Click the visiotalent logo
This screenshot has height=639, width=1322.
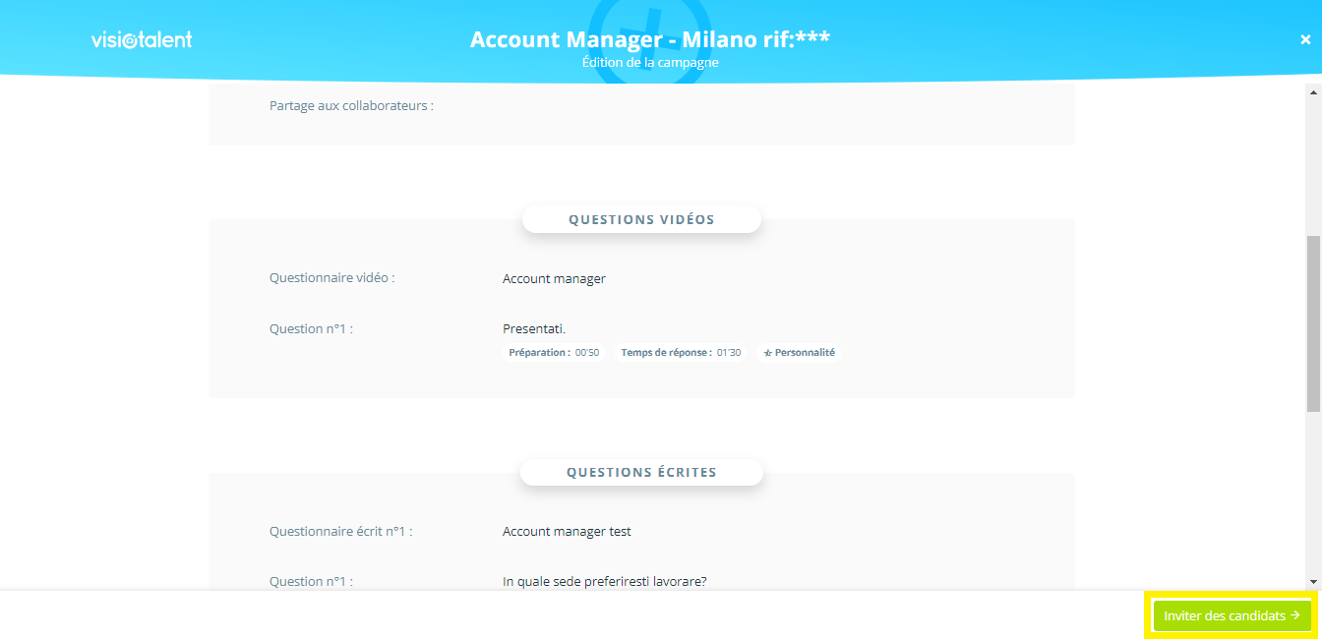point(142,40)
